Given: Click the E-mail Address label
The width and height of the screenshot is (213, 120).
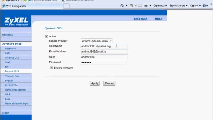Looking at the screenshot, I should [x=58, y=51].
